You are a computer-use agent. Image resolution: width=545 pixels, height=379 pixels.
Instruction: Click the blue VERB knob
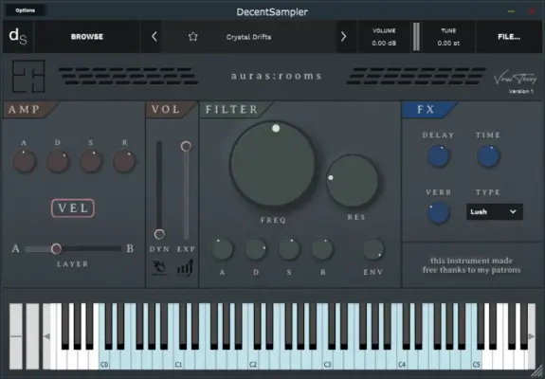tap(438, 212)
